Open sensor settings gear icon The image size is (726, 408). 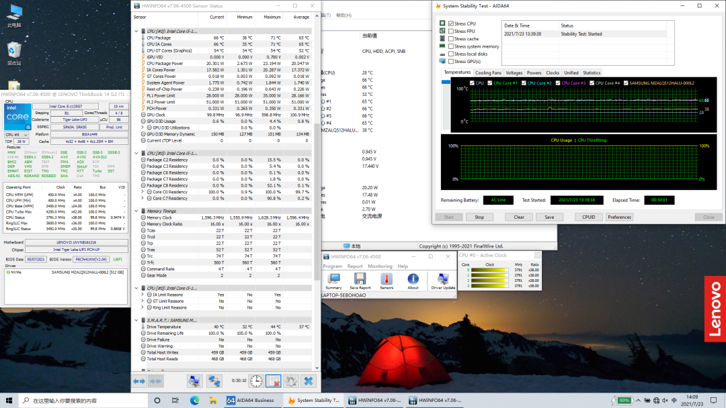coord(290,381)
